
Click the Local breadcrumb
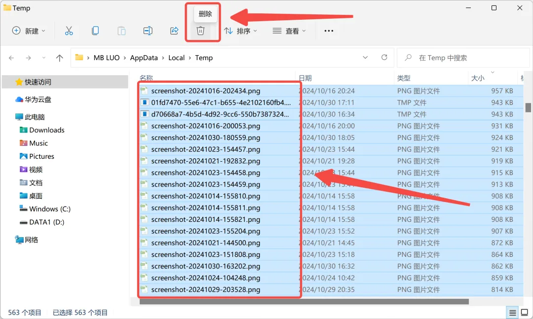click(176, 58)
